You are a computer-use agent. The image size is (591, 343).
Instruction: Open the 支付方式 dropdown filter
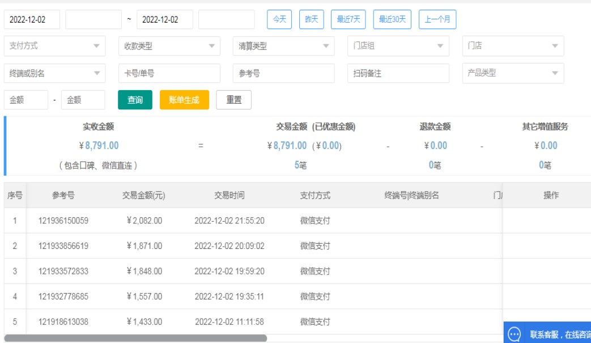[54, 46]
